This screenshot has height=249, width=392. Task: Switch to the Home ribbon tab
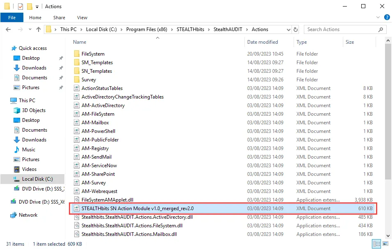(35, 18)
